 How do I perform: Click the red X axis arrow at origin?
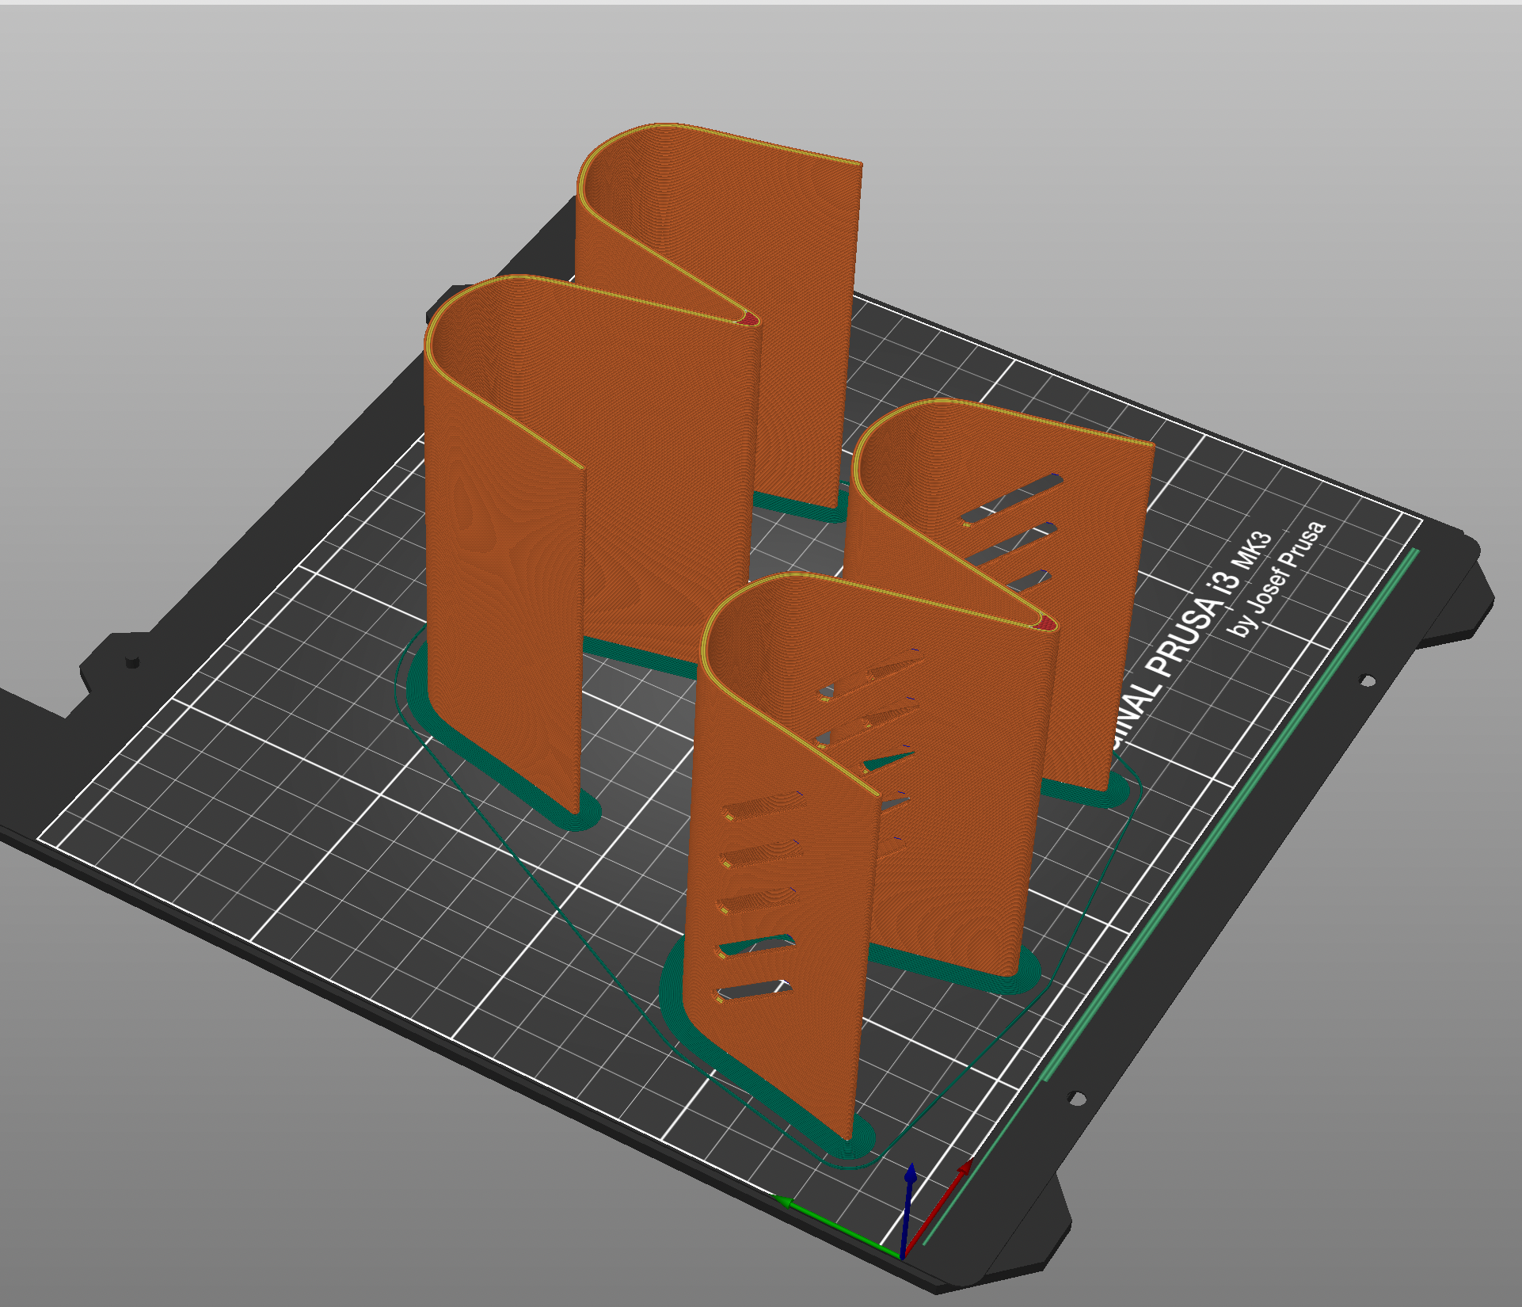938,1207
